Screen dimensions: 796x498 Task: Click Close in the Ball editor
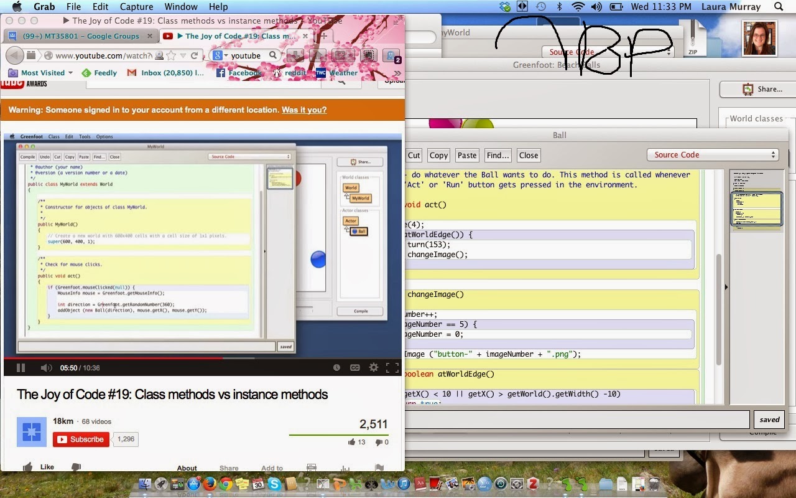point(529,155)
